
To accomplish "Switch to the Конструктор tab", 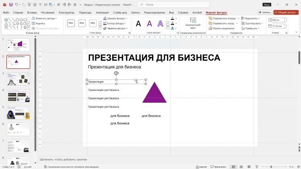I will pos(66,12).
